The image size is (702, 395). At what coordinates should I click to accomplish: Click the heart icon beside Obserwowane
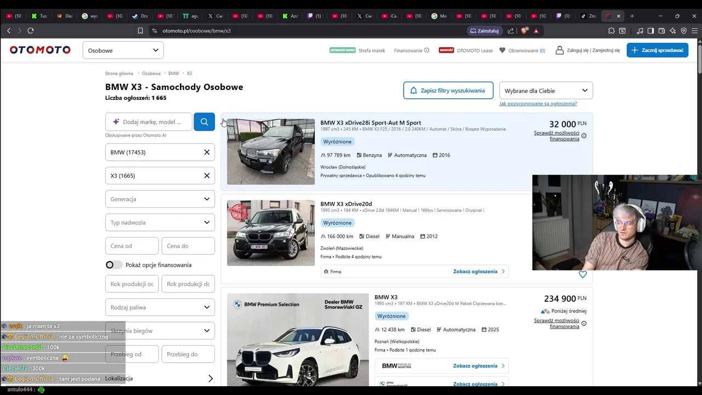pyautogui.click(x=502, y=50)
